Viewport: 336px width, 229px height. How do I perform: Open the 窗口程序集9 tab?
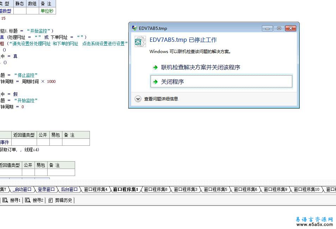point(276,189)
